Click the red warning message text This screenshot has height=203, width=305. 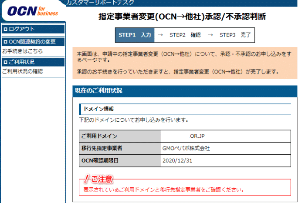[163, 190]
